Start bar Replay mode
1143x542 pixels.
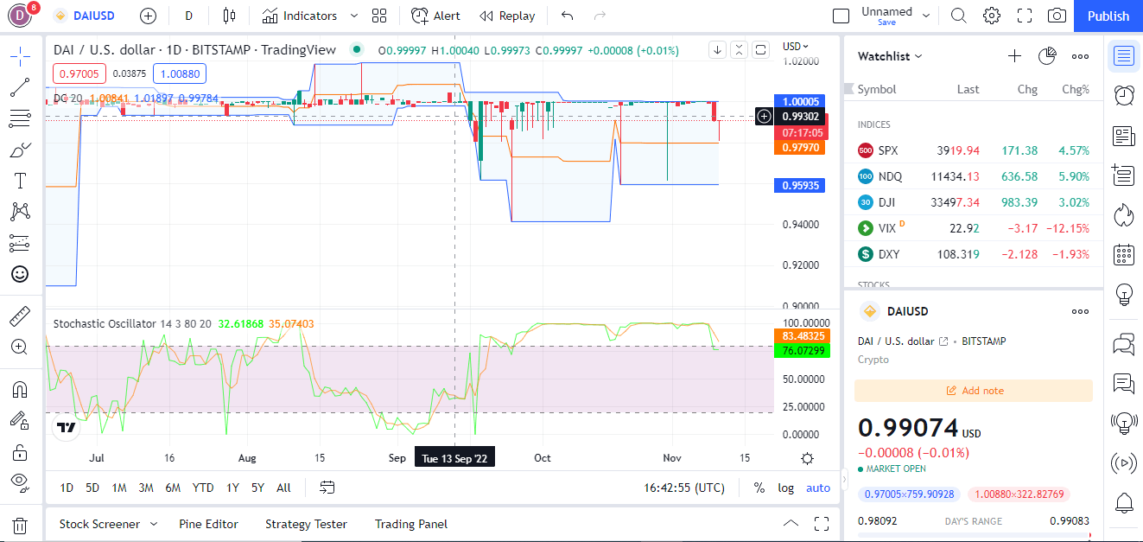(x=507, y=16)
